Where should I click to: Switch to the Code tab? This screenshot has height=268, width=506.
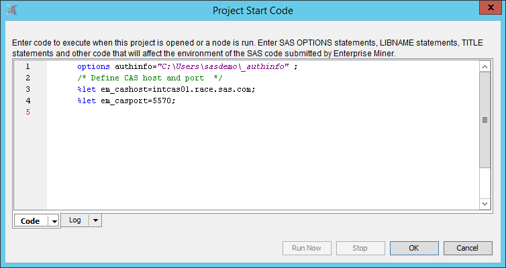point(31,220)
